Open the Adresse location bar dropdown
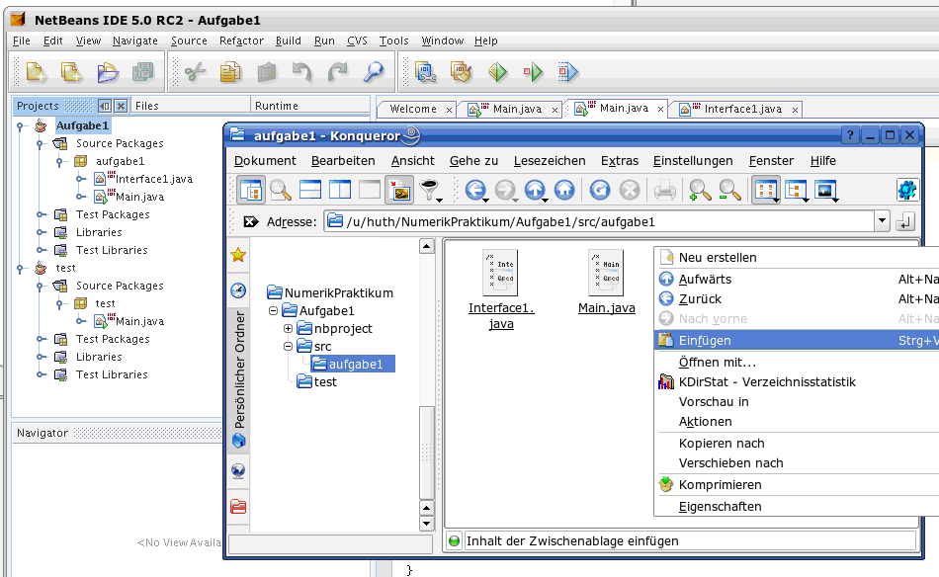This screenshot has height=577, width=939. point(882,222)
